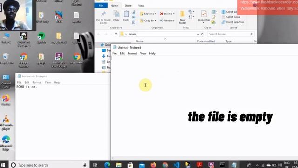This screenshot has width=298, height=168.
Task: Open Task View on the taskbar
Action: coord(95,165)
